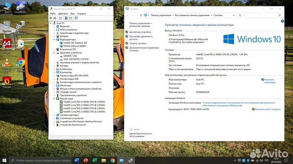293x164 pixels.
Task: Click the Device Manager taskbar button
Action: [x=131, y=160]
